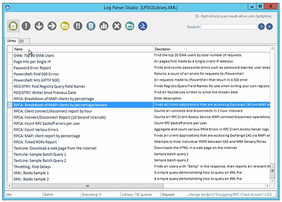The height and width of the screenshot is (202, 282).
Task: Select 'Throttling: Find Delays' query
Action: (32, 167)
